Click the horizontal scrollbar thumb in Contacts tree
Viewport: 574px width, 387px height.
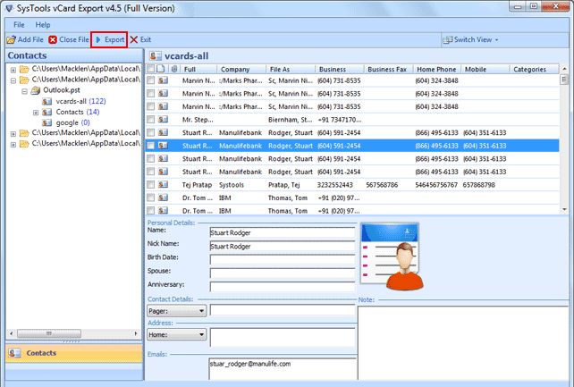[x=49, y=333]
